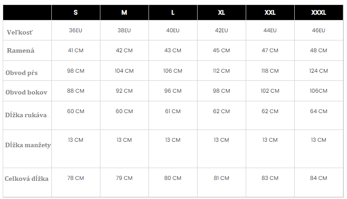This screenshot has height=199, width=347.
Task: Click the 92 CM hip value
Action: [124, 91]
